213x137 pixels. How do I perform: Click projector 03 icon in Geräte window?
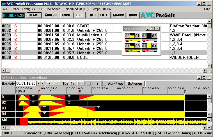click(132, 48)
